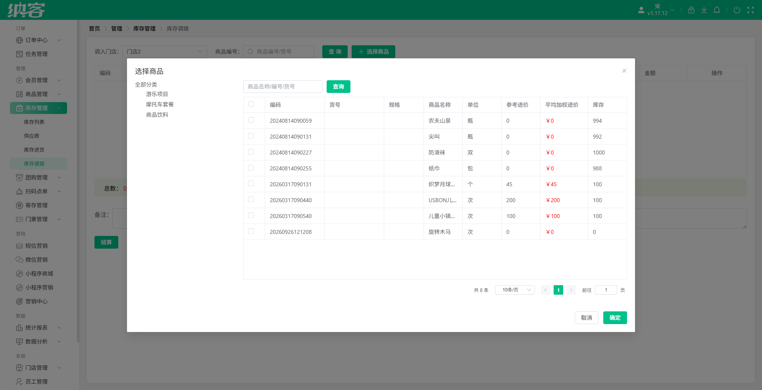Toggle fullscreen icon in header
Screen dimensions: 762x390
click(x=750, y=10)
